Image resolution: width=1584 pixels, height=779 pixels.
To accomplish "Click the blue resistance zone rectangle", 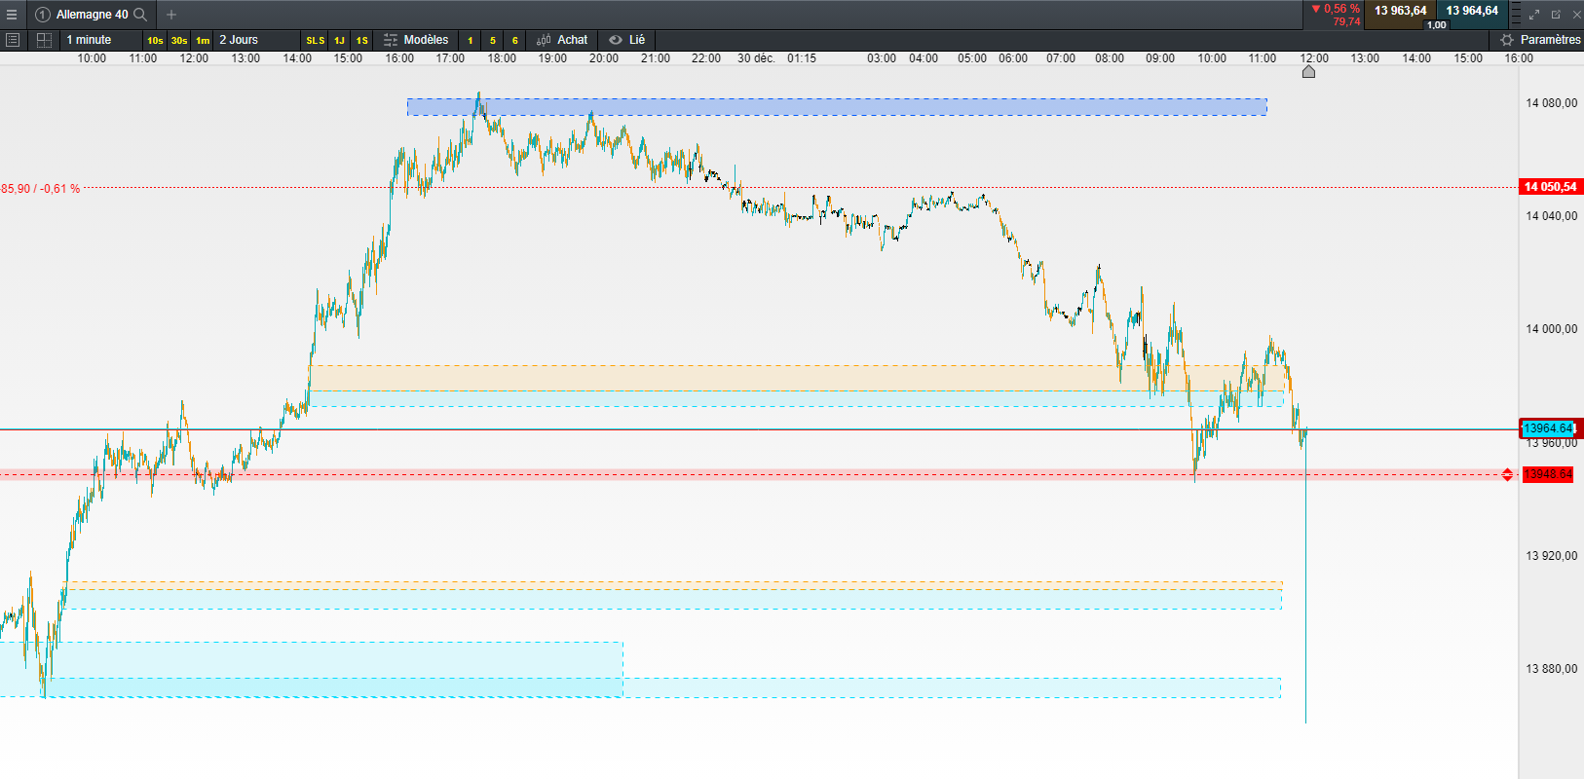I will point(837,107).
